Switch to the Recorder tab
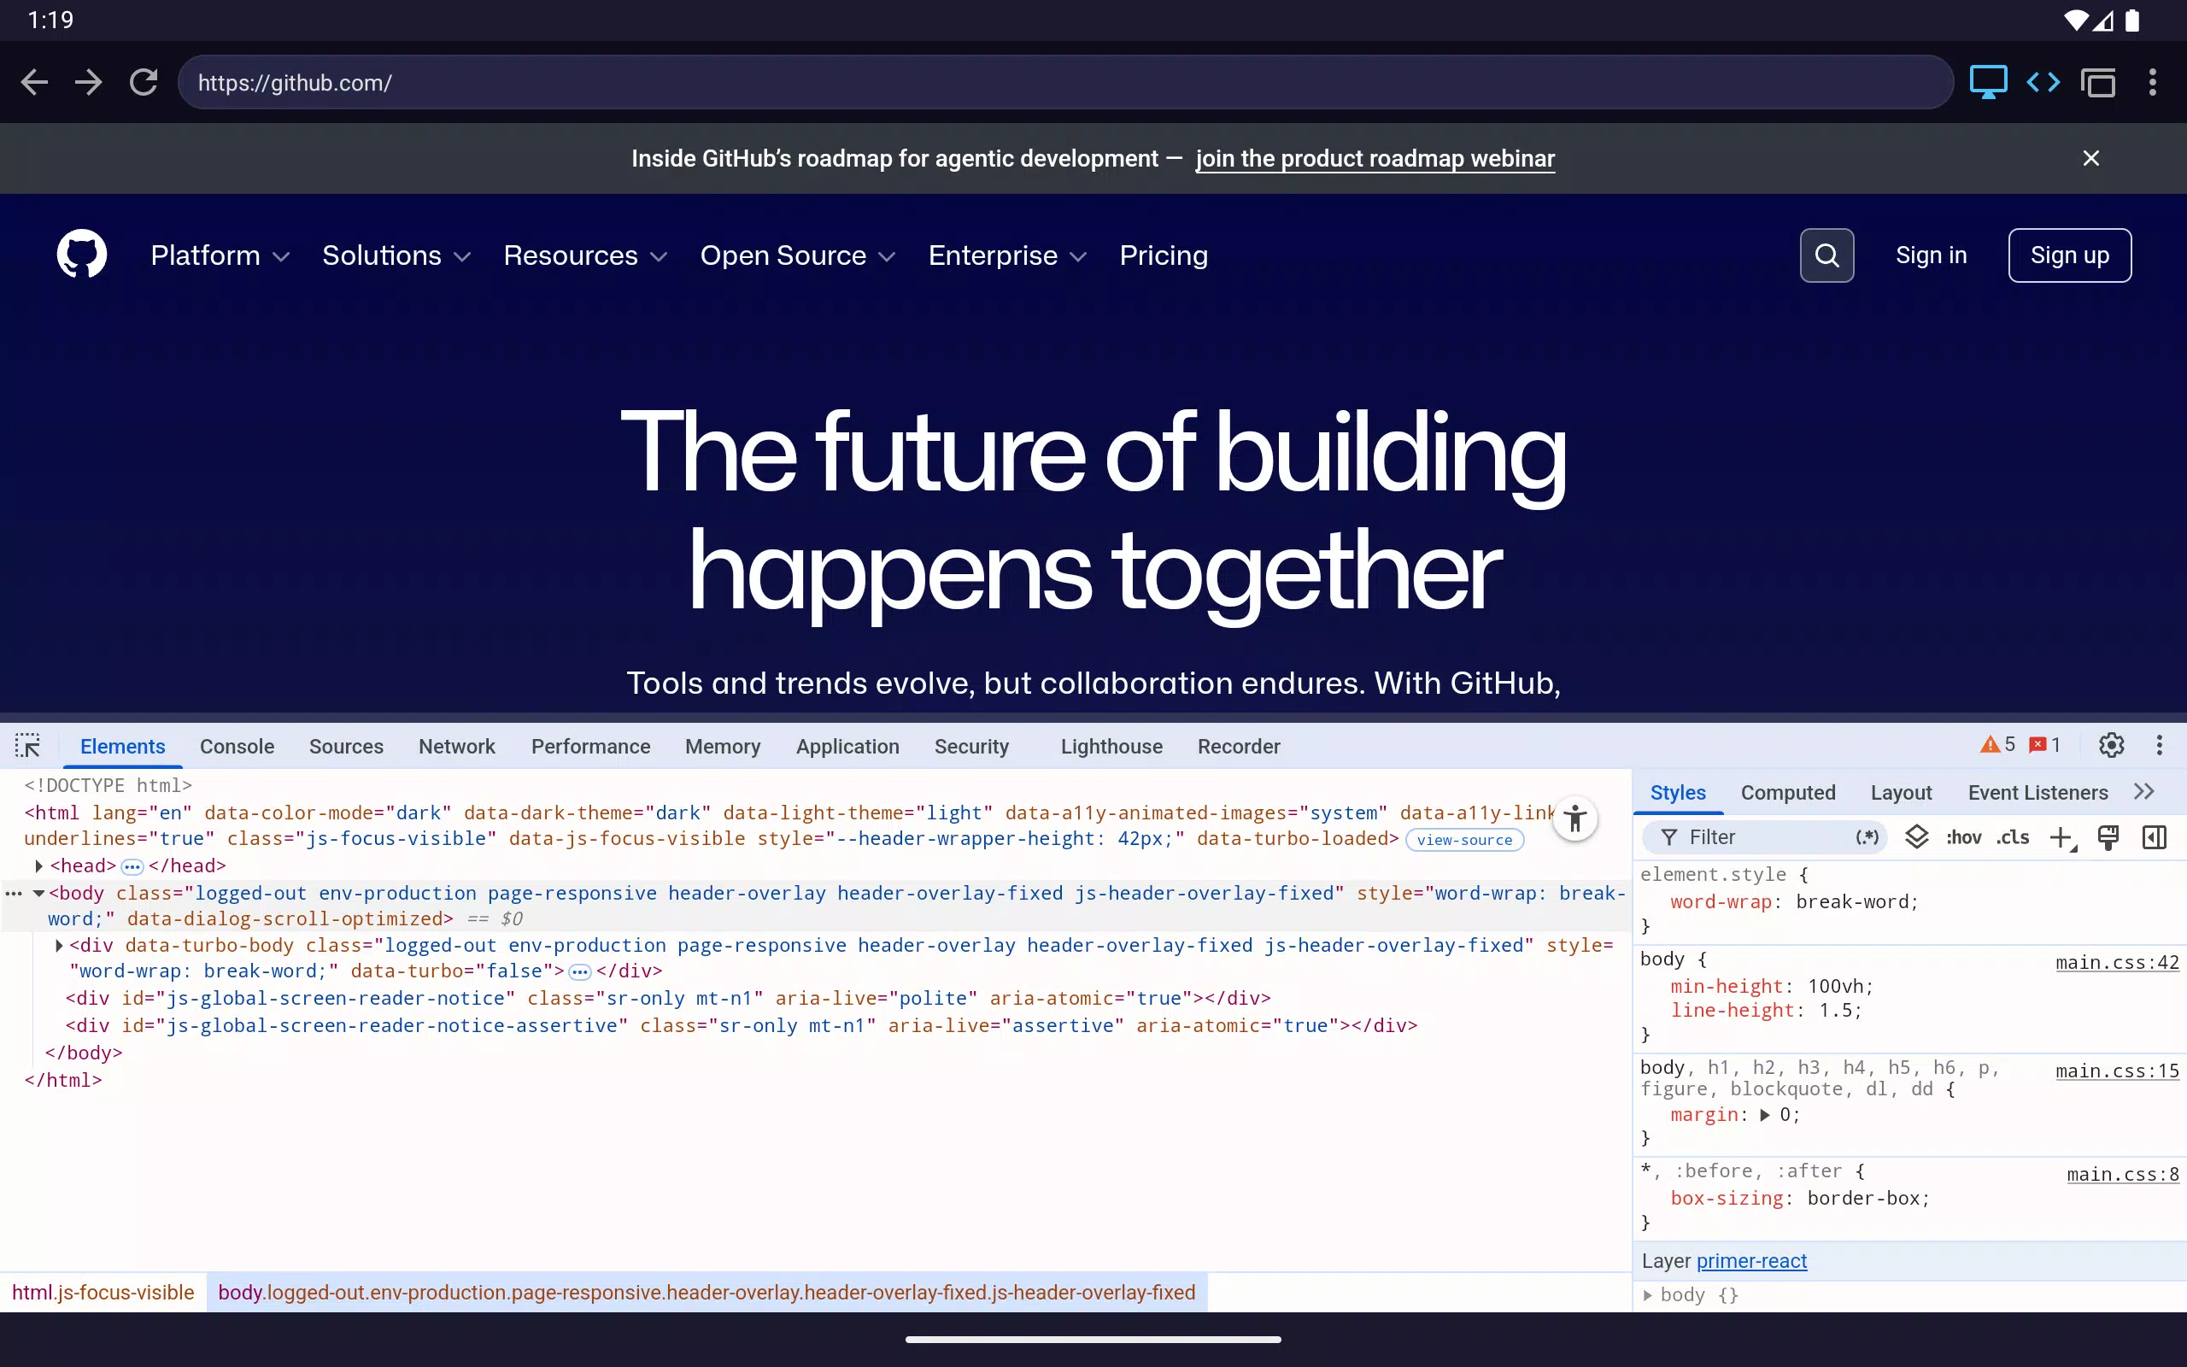The image size is (2187, 1367). tap(1239, 746)
